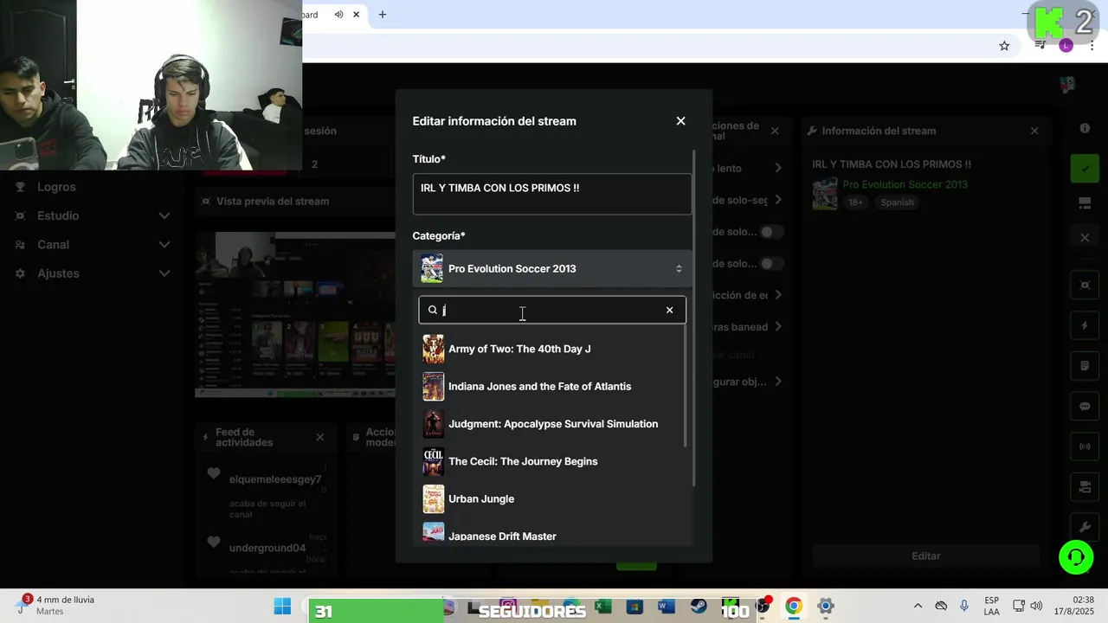
Task: Close the Feed de actividades panel
Action: (x=320, y=437)
